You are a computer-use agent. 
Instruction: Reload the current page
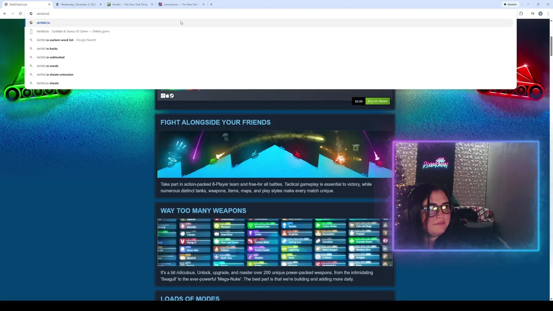pos(20,13)
